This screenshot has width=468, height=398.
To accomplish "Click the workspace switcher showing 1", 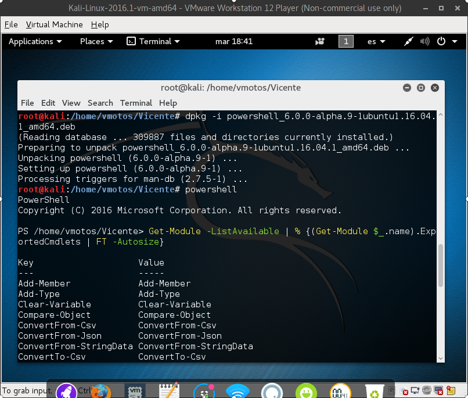I will click(x=346, y=41).
